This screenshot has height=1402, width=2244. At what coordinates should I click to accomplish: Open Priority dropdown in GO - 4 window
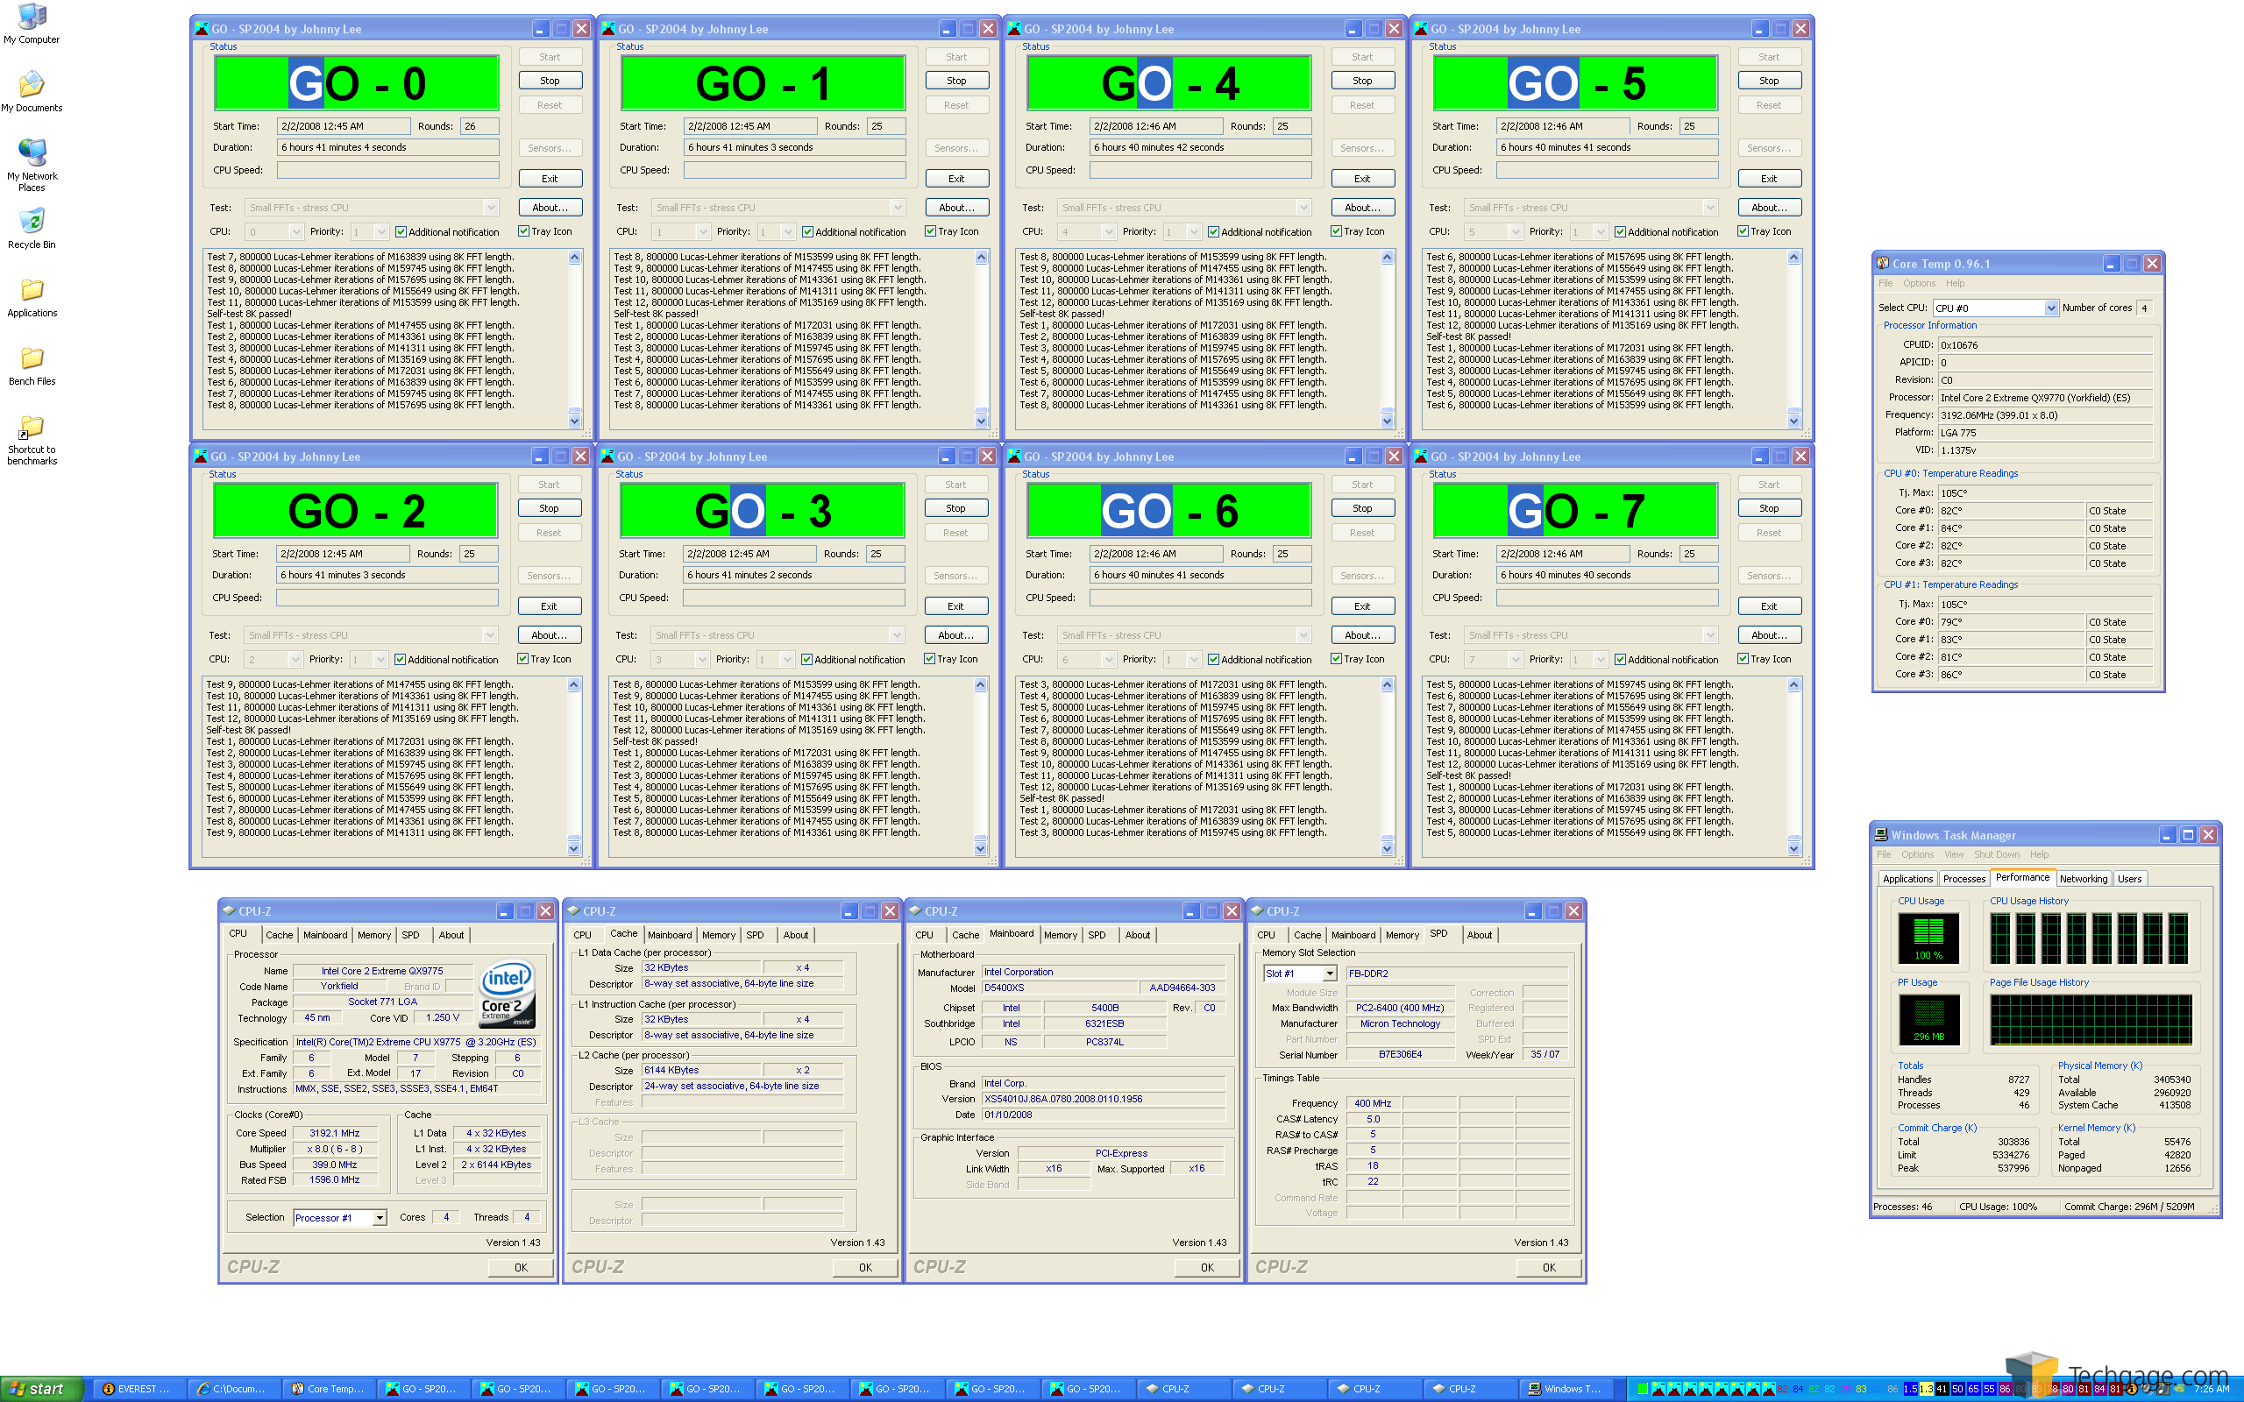point(1195,232)
